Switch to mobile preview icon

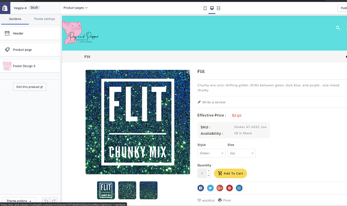click(205, 8)
